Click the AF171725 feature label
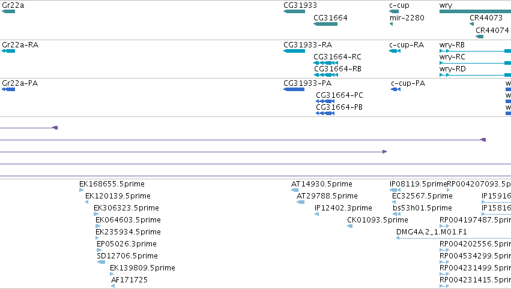Image resolution: width=511 pixels, height=289 pixels. (x=129, y=280)
